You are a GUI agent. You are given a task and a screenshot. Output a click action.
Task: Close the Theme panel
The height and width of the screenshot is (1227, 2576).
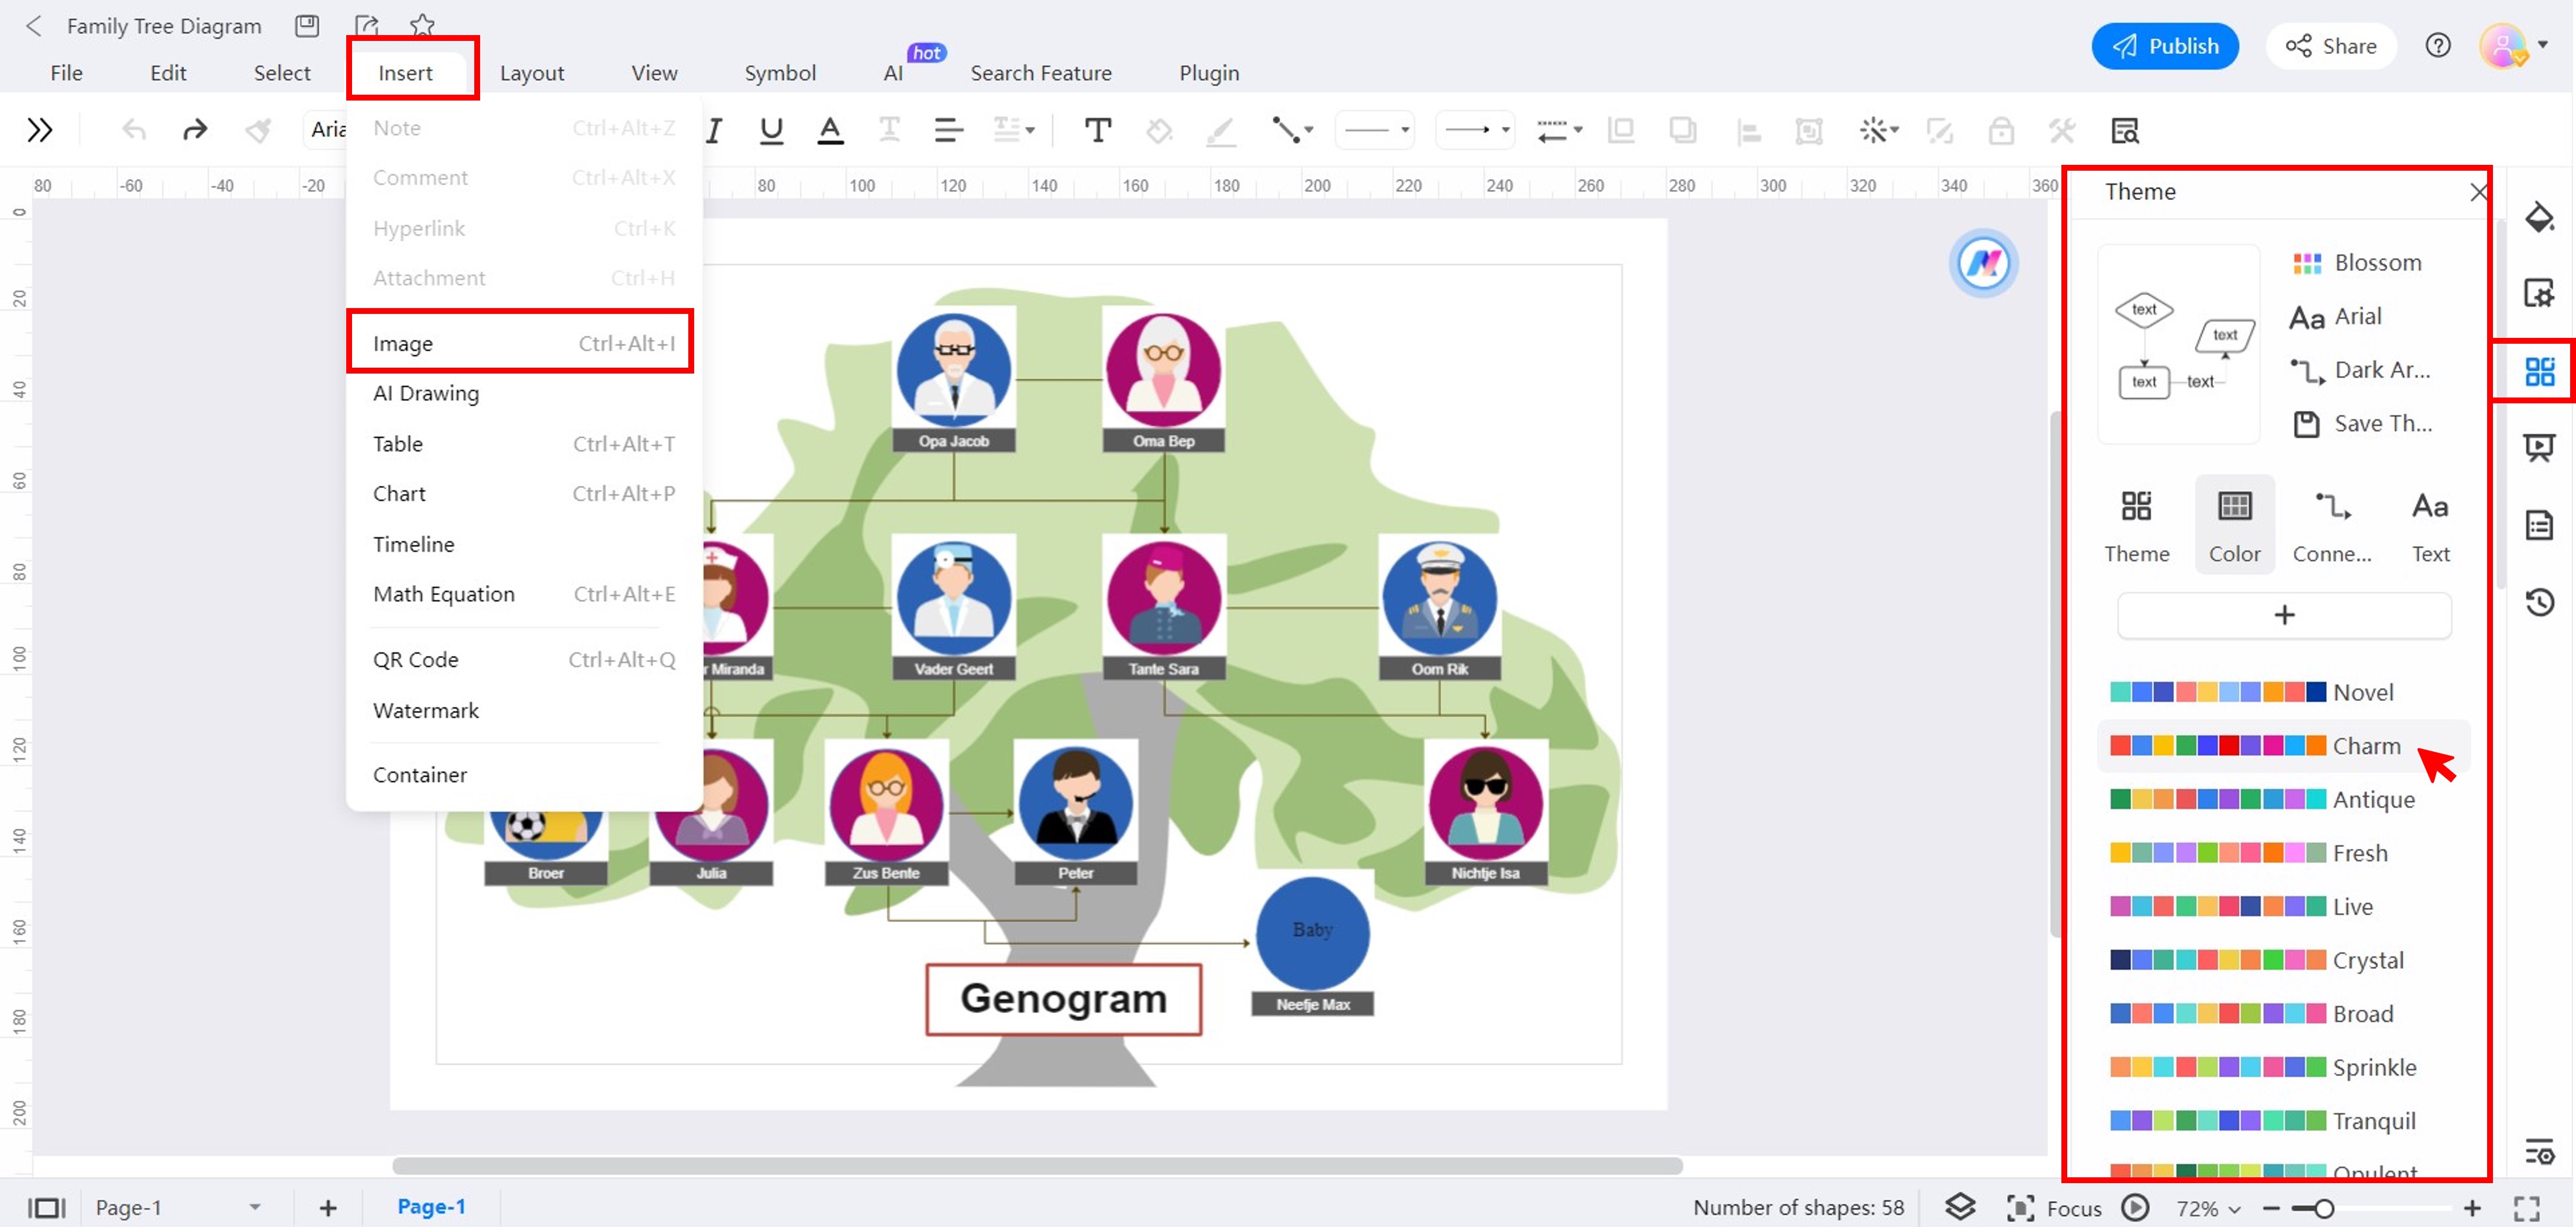tap(2478, 192)
